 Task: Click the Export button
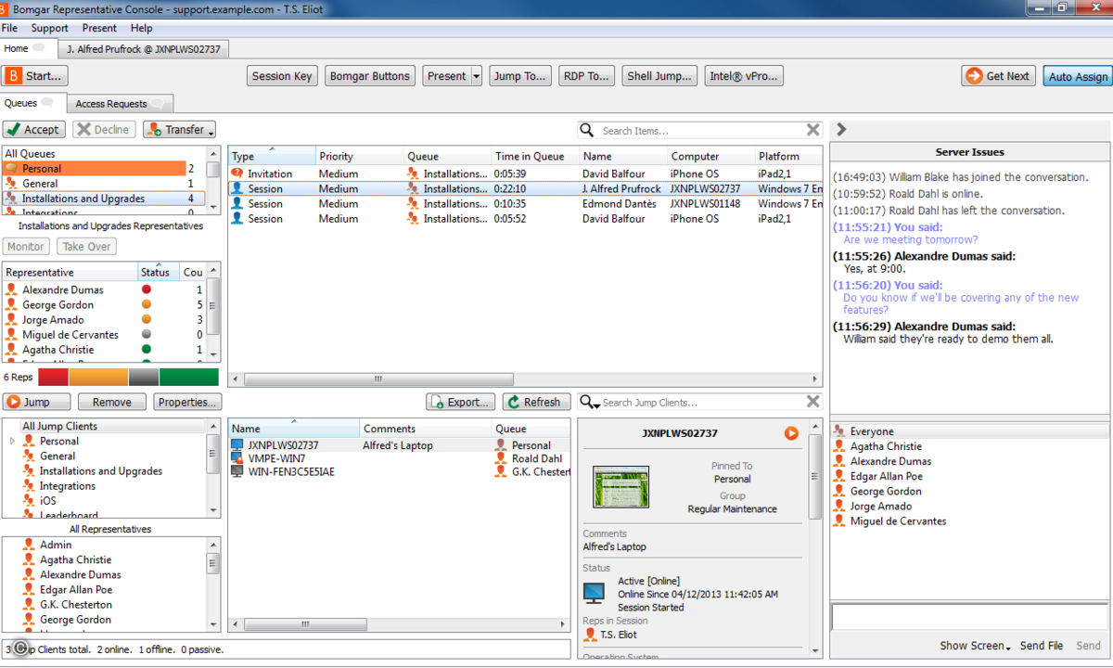pos(460,402)
